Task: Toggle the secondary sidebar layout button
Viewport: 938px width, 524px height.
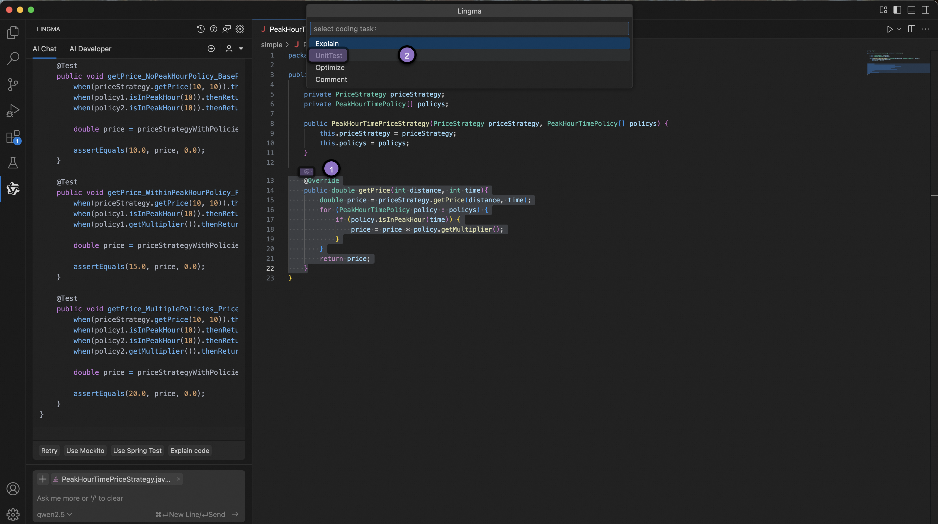Action: click(x=925, y=10)
